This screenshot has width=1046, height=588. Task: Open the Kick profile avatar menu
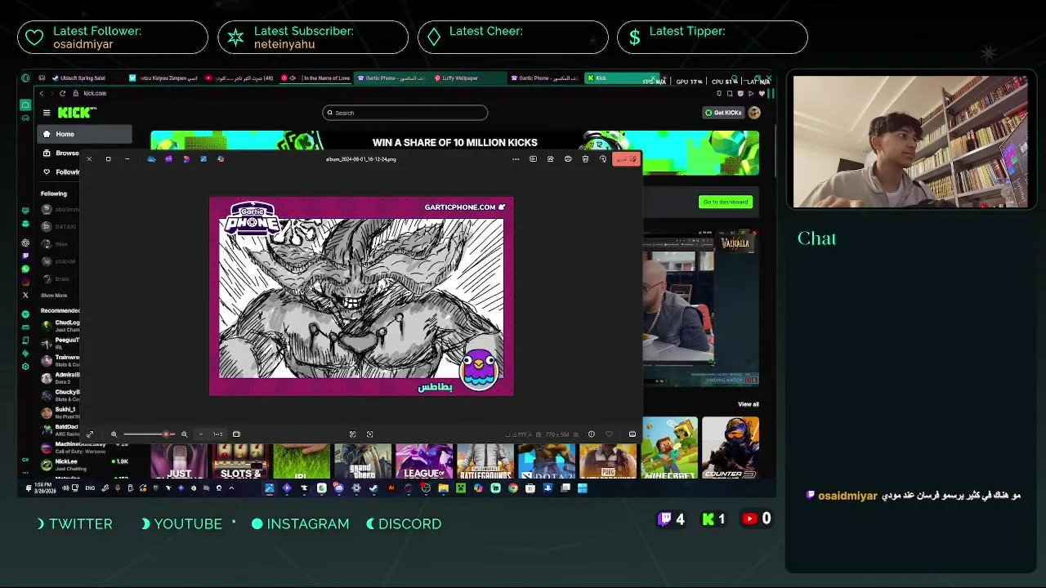coord(754,113)
